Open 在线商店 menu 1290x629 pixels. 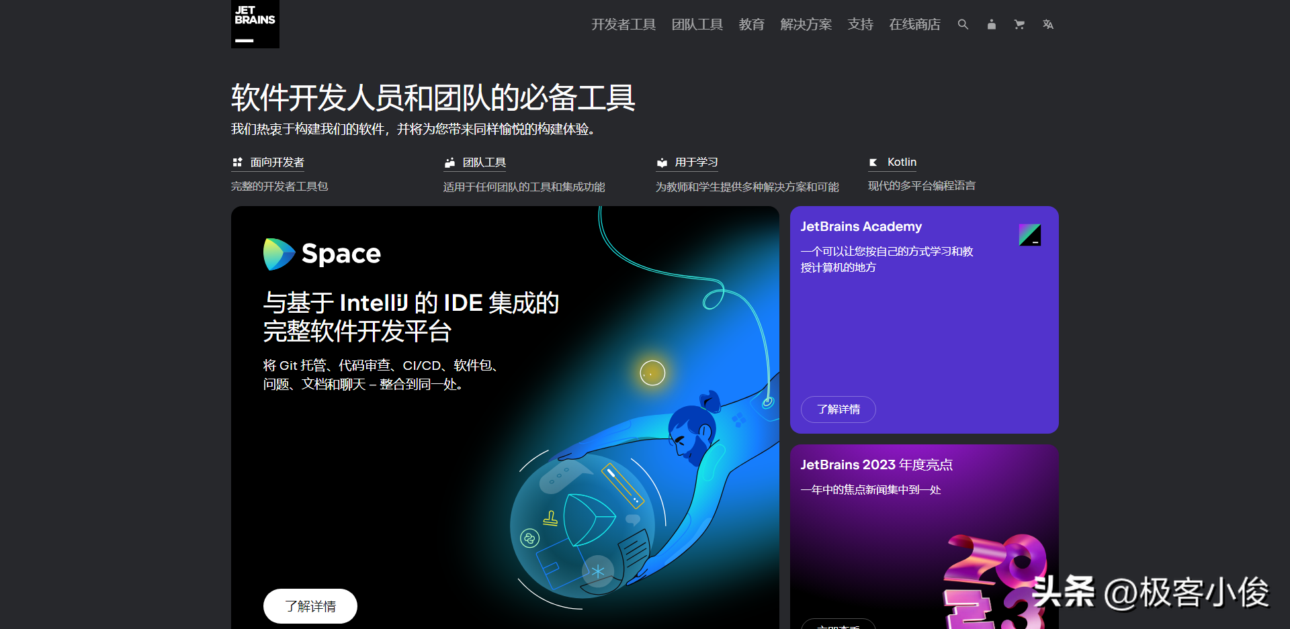click(915, 25)
